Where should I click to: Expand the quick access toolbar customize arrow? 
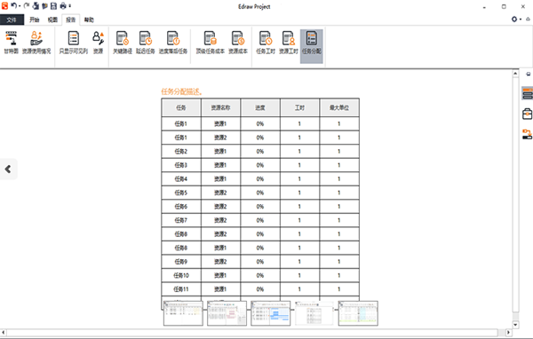coord(70,6)
